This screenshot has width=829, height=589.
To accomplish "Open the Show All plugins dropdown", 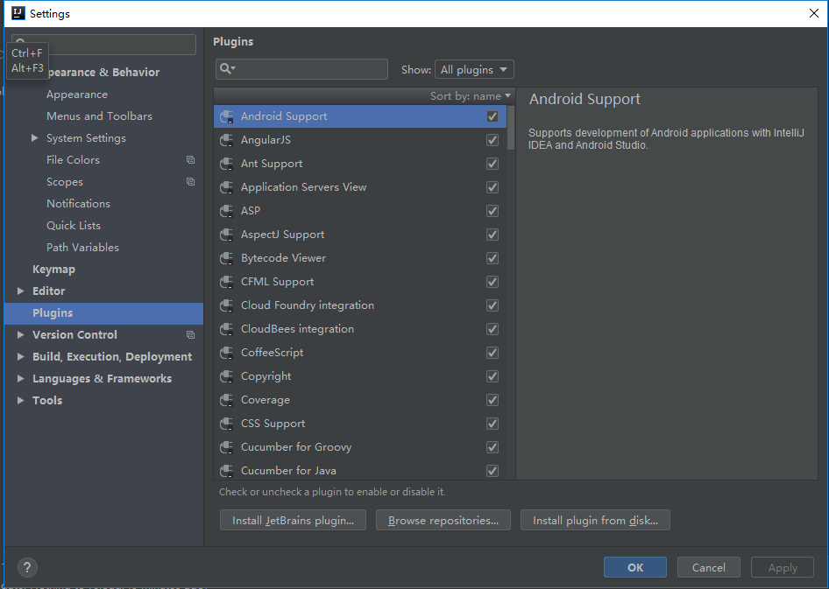I will [474, 70].
